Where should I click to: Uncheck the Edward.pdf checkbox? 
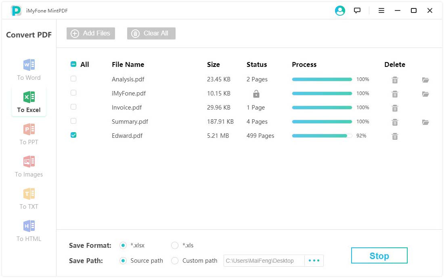point(73,135)
